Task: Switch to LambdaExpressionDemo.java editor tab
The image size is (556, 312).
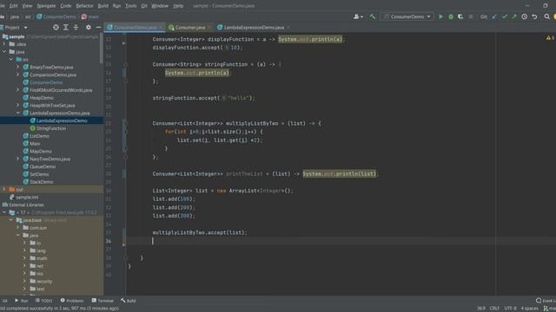Action: (x=254, y=27)
